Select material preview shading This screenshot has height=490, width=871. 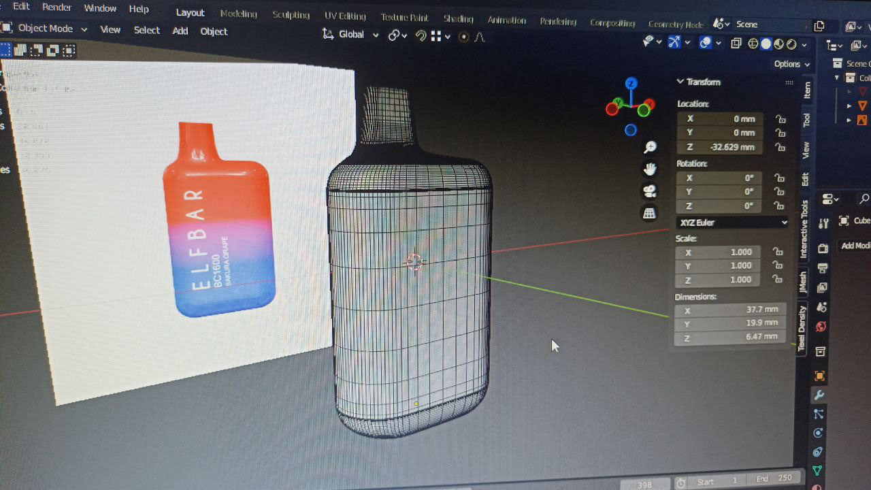point(778,44)
